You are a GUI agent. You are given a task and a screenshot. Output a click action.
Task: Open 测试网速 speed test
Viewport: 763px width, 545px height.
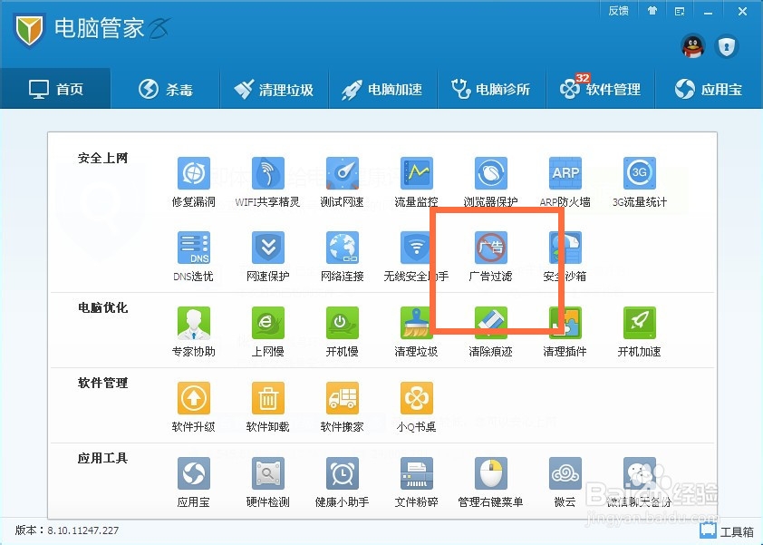tap(343, 182)
